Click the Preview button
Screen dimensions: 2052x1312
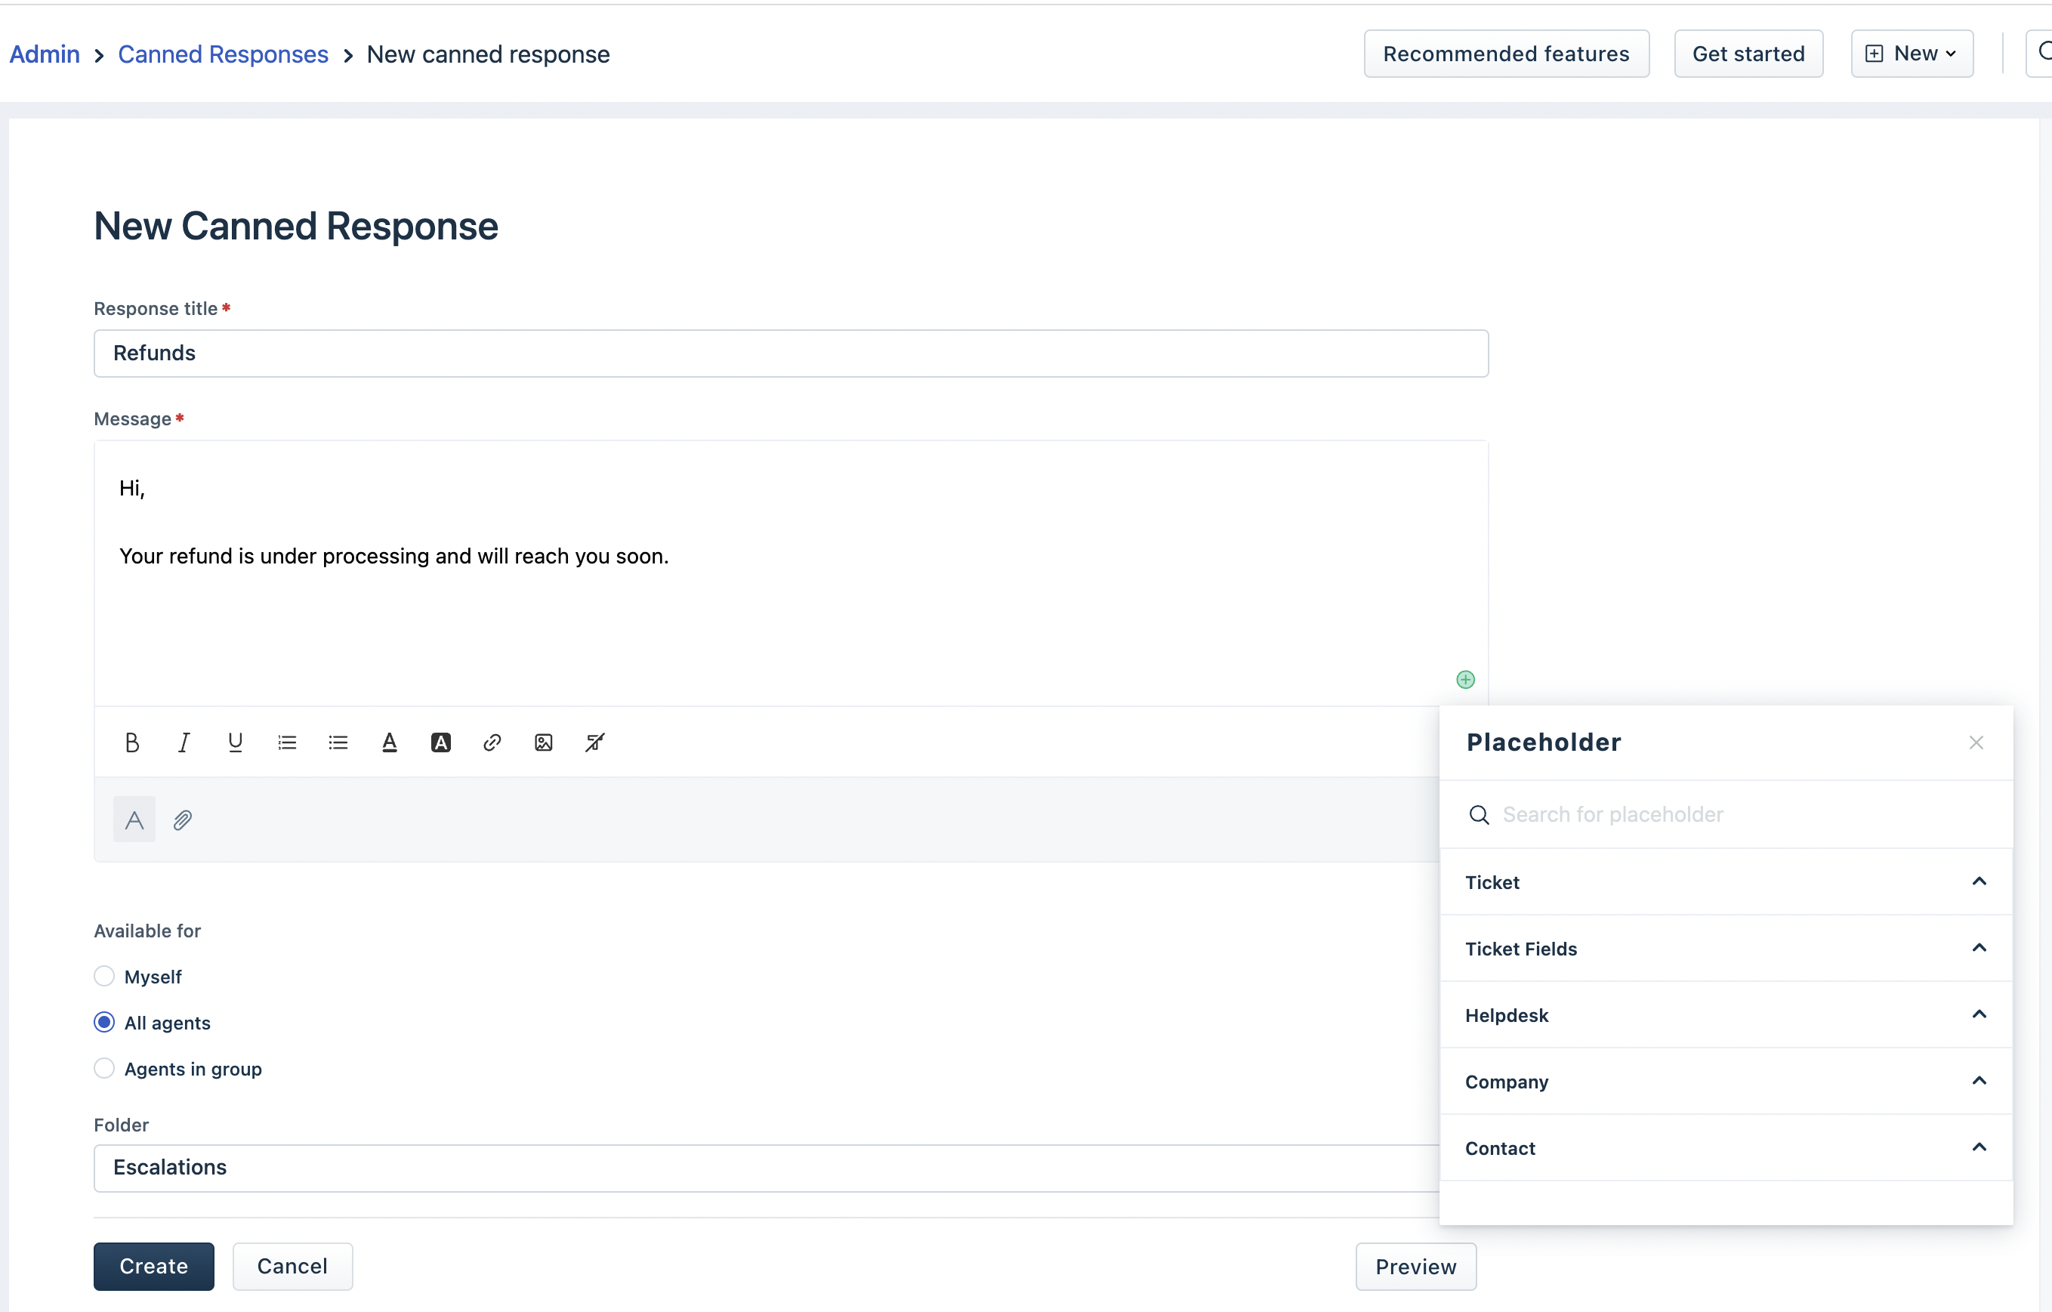tap(1415, 1266)
